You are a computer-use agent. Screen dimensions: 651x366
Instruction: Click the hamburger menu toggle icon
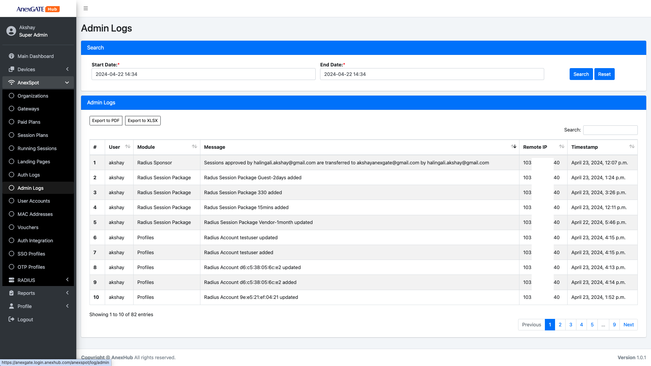[x=86, y=8]
